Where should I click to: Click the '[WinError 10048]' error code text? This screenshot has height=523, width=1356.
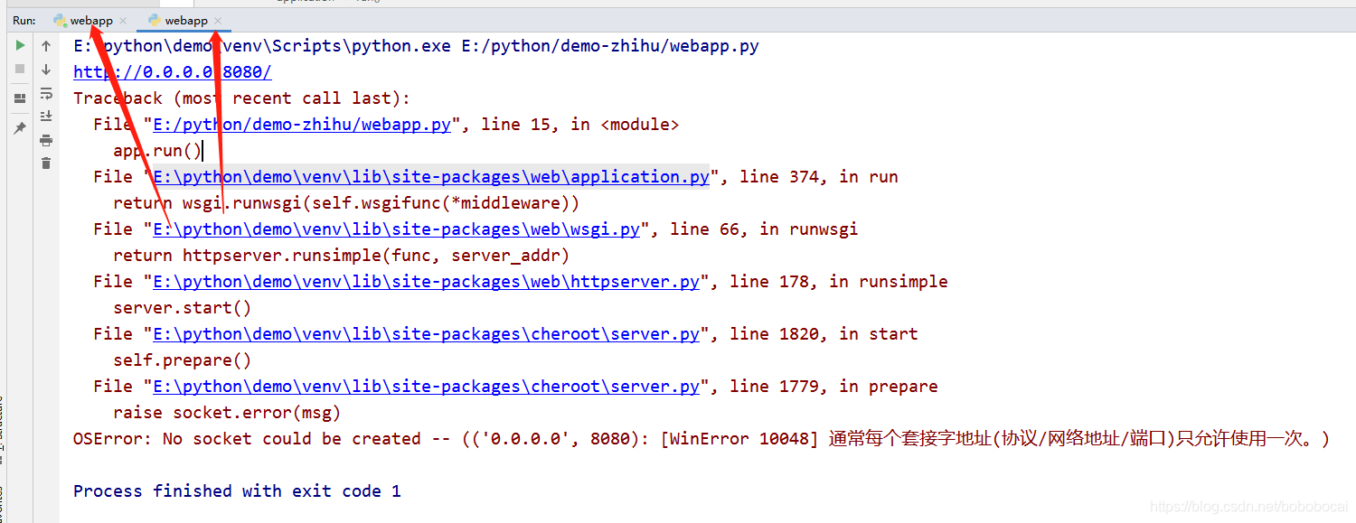point(739,439)
